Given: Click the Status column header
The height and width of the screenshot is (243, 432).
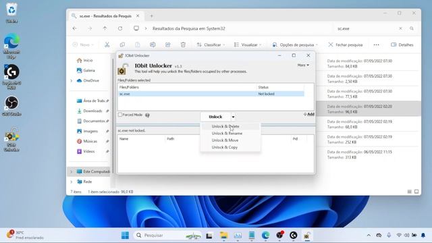Looking at the screenshot, I should pyautogui.click(x=280, y=87).
